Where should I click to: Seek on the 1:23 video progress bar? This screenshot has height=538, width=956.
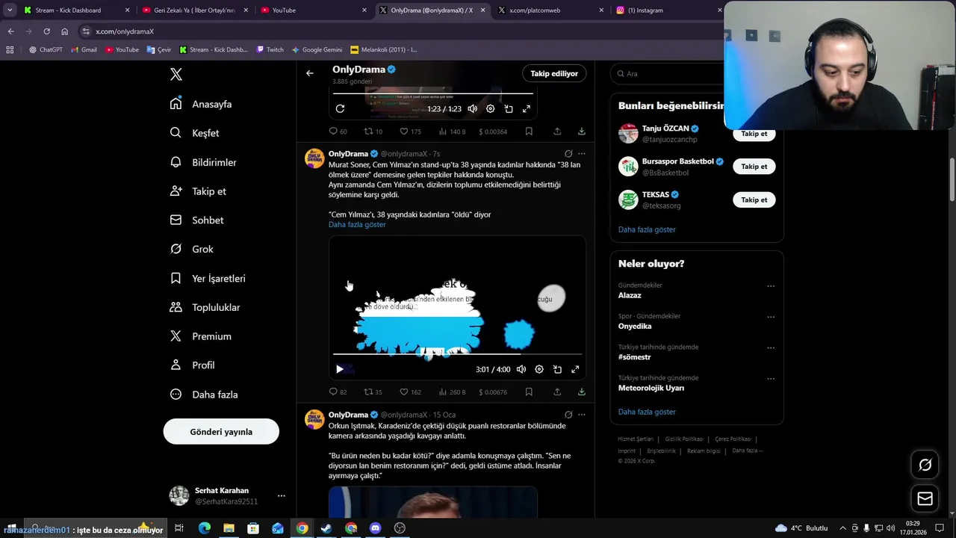tap(433, 93)
